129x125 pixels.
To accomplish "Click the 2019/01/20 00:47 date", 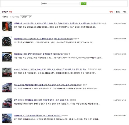I will tap(120, 116).
